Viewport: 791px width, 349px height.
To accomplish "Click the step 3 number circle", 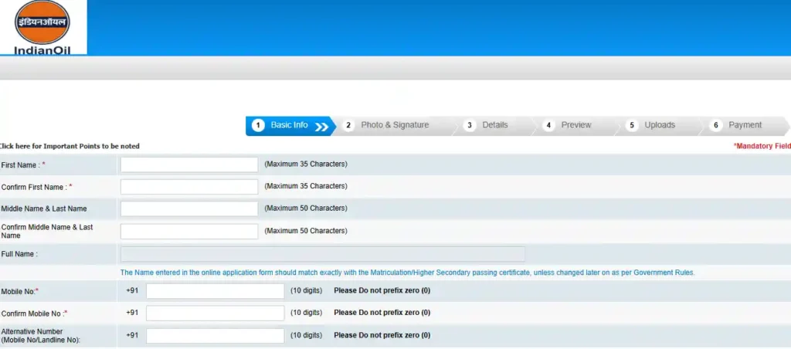I will coord(470,125).
